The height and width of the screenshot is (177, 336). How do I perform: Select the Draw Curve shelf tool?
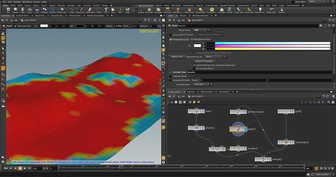pos(80,10)
